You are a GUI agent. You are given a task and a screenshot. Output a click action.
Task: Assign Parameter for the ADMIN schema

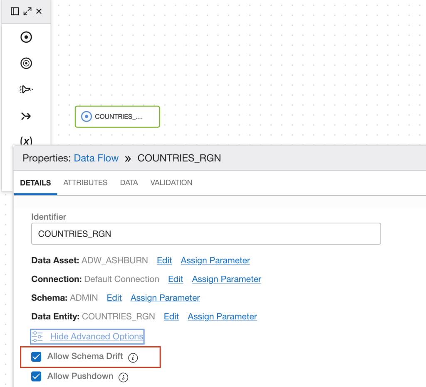point(164,298)
